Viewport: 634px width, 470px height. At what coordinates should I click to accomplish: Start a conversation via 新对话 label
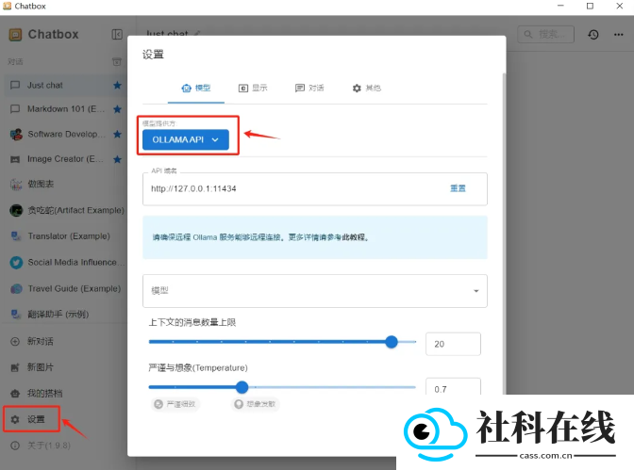tap(40, 342)
